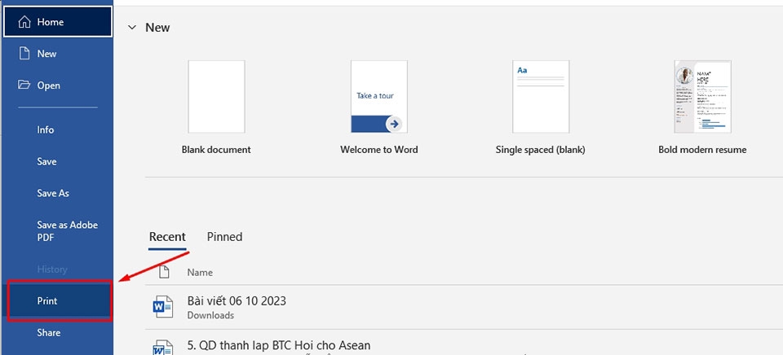Viewport: 783px width, 355px height.
Task: Choose Save As in the sidebar
Action: pyautogui.click(x=53, y=194)
